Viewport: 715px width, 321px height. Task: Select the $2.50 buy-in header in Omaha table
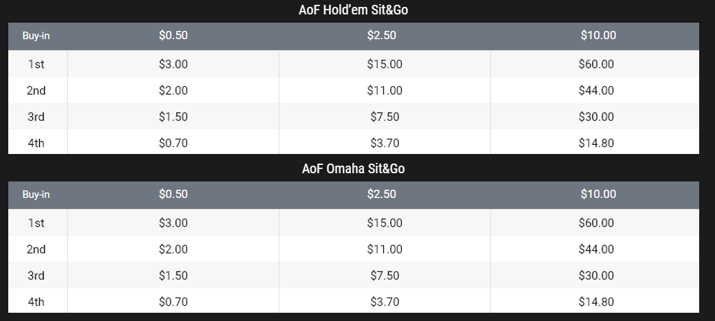pos(382,195)
